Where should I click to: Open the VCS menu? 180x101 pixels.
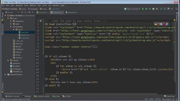(49, 5)
